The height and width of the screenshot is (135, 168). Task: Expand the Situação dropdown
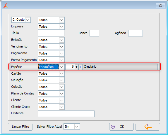tap(61, 80)
